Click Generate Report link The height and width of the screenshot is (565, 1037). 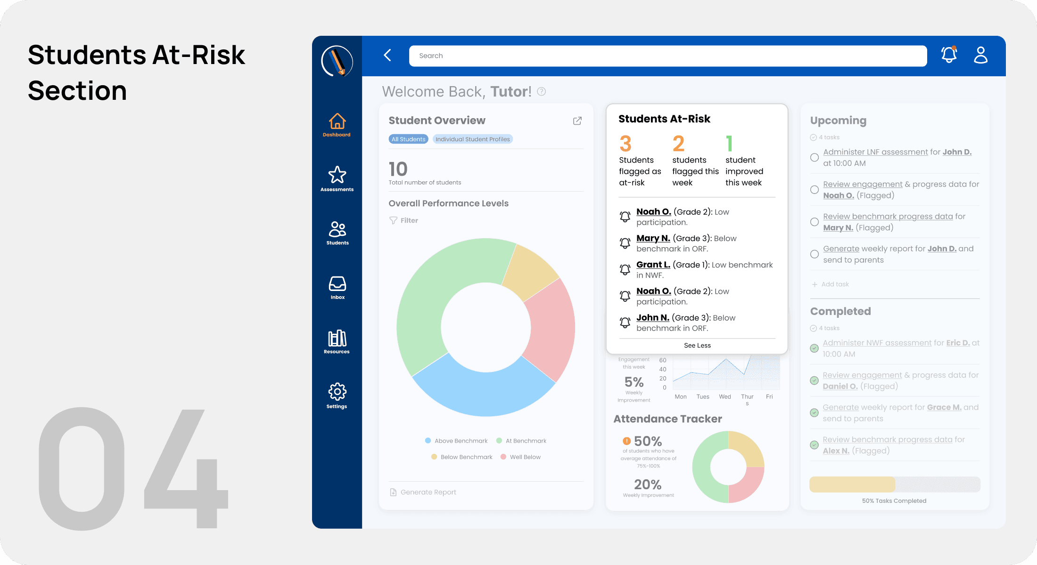click(x=428, y=492)
